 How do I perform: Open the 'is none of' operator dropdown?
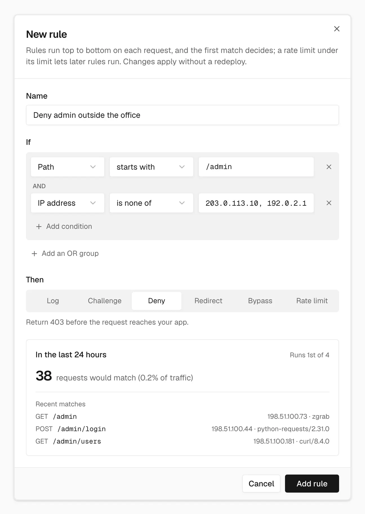pos(151,203)
